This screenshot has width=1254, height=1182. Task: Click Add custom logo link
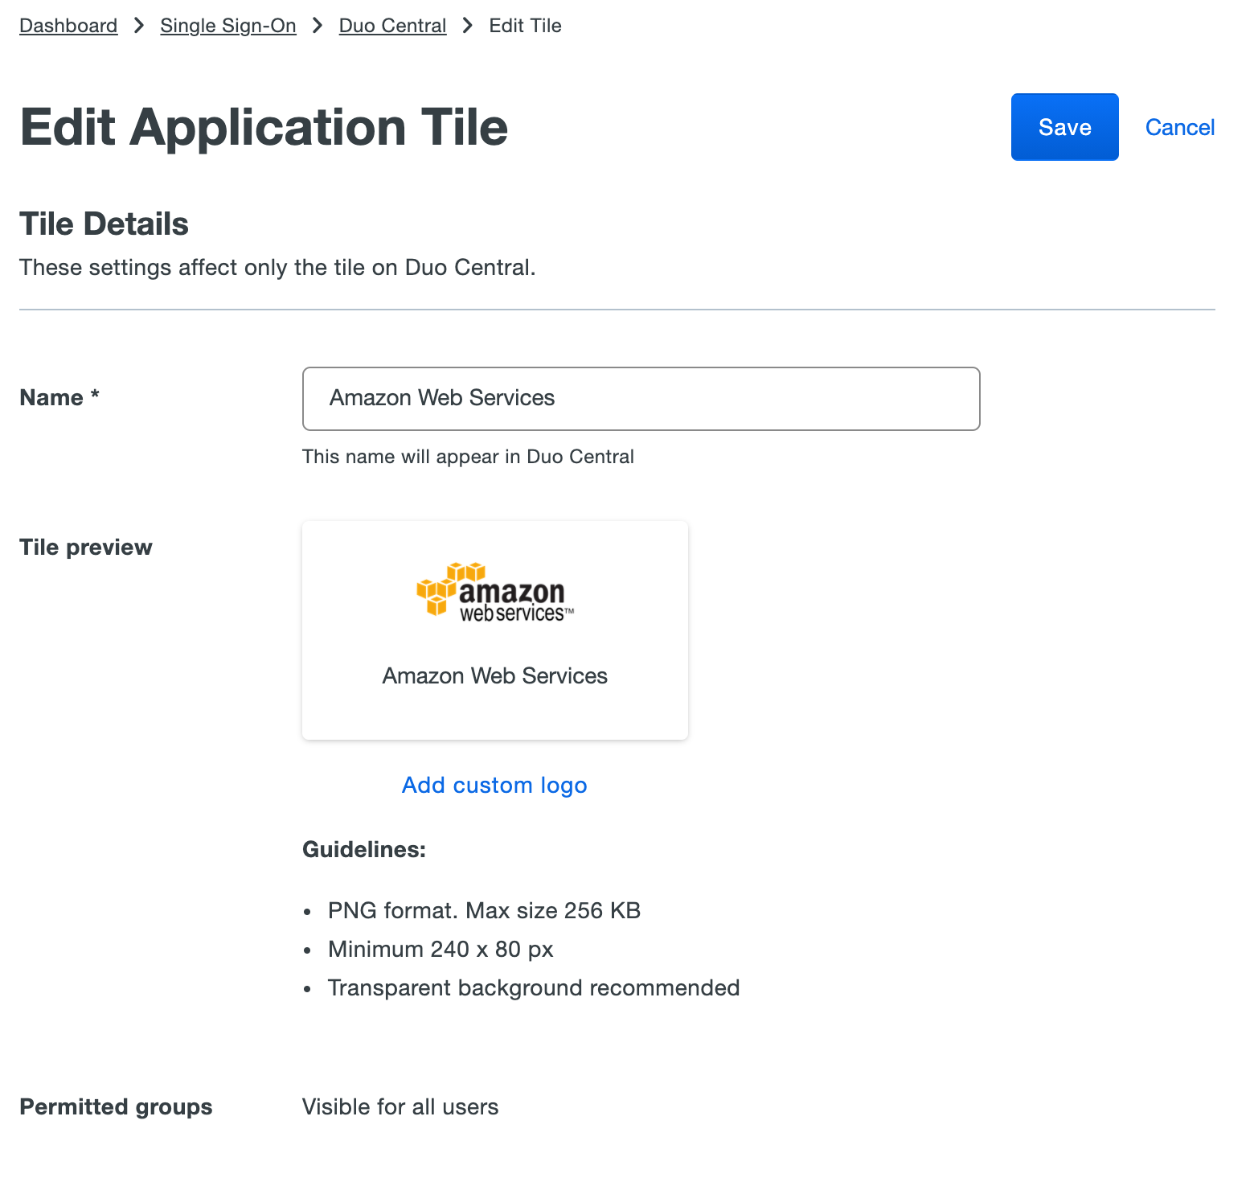tap(494, 785)
